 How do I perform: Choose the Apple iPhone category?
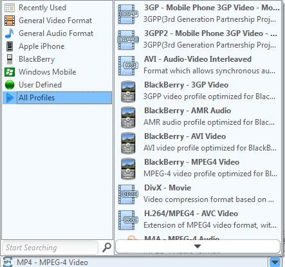point(57,46)
